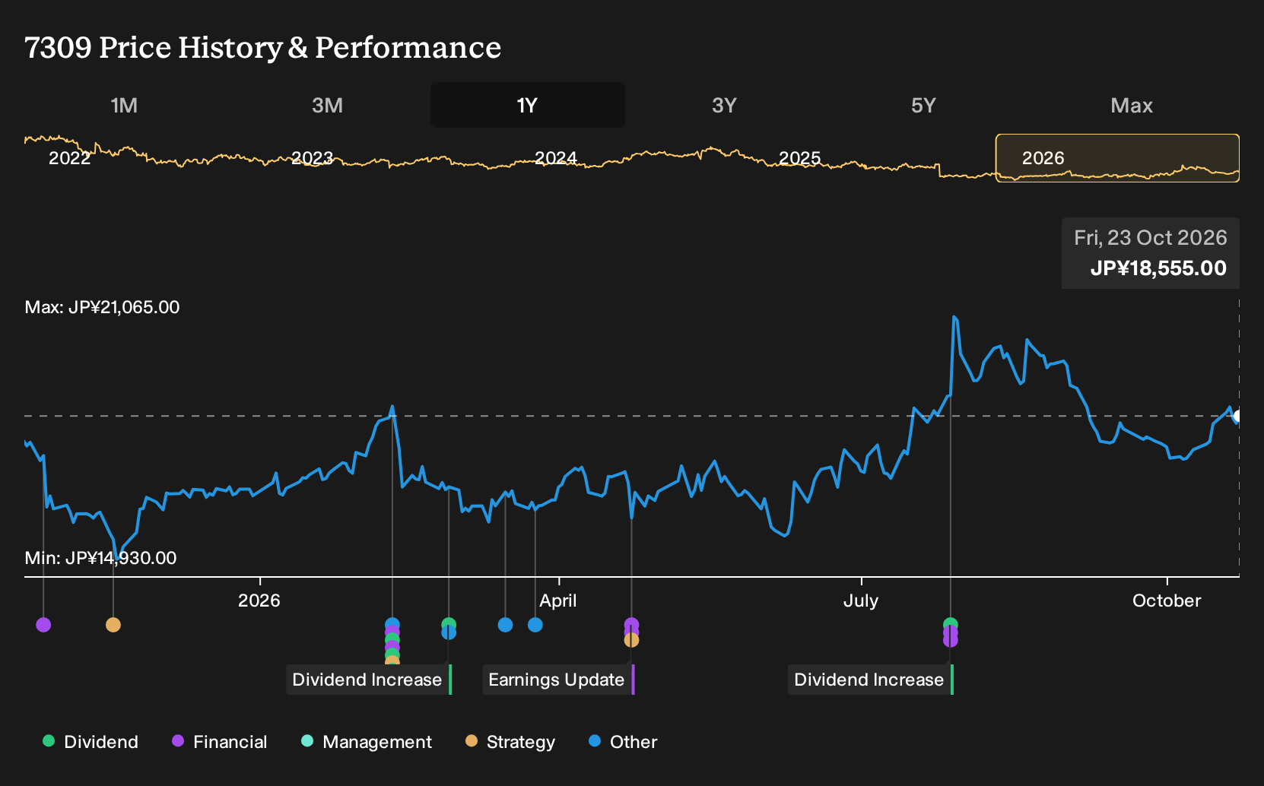Click the Min: JP¥14,930.00 label
This screenshot has height=786, width=1264.
[x=100, y=558]
